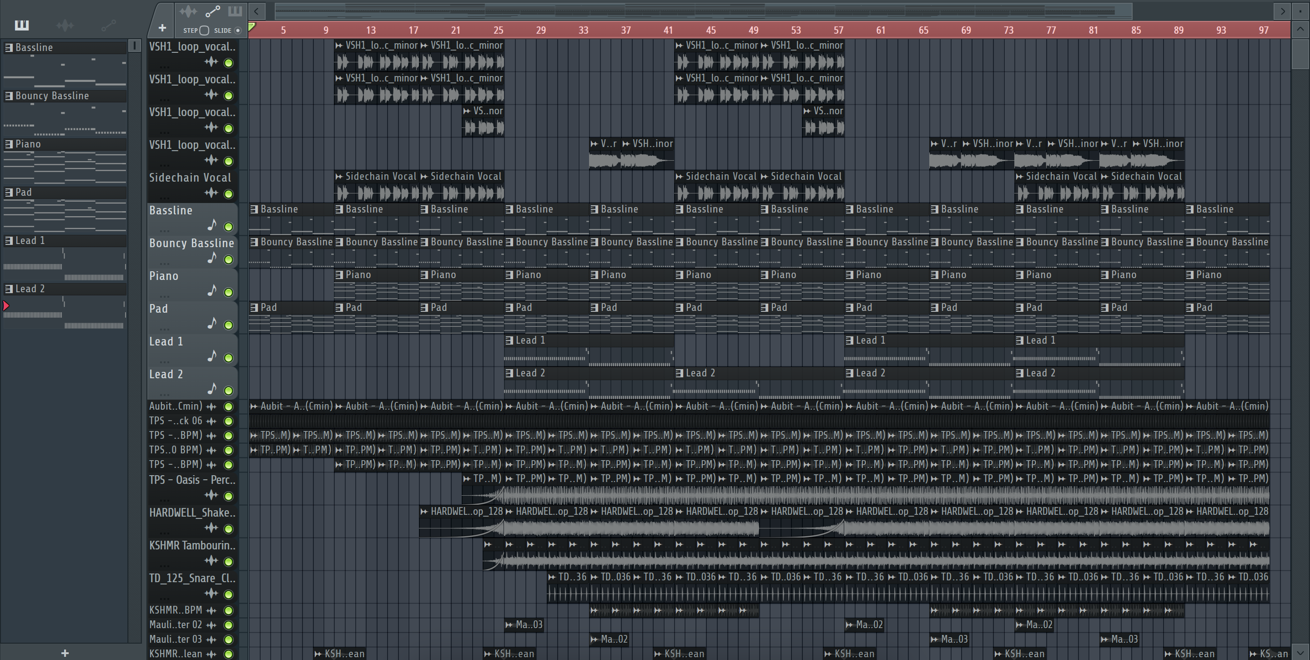Viewport: 1310px width, 660px height.
Task: Click the waveform icon on Mauli..ter 02 track
Action: [x=211, y=625]
